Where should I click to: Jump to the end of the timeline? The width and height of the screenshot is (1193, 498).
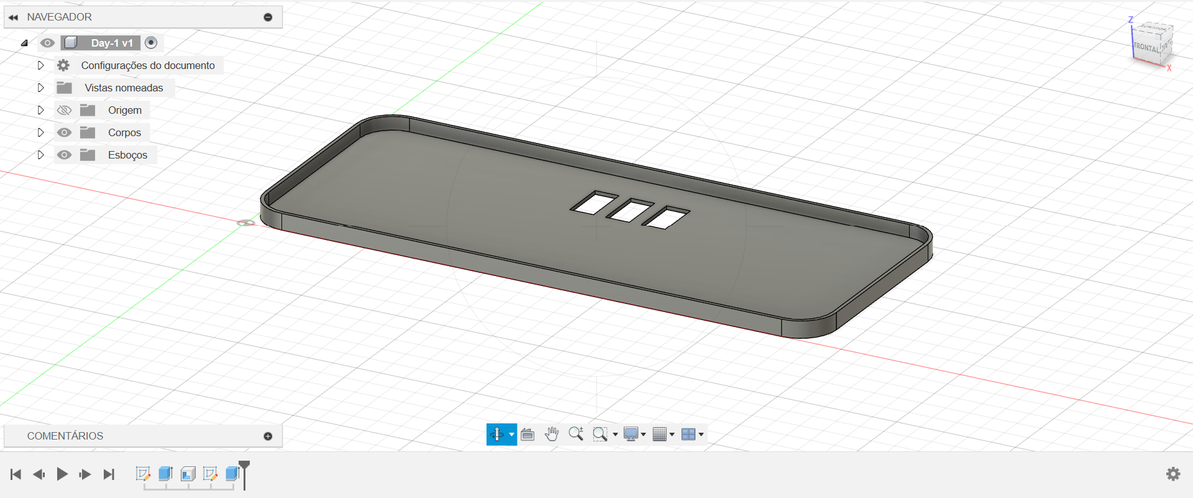(109, 474)
